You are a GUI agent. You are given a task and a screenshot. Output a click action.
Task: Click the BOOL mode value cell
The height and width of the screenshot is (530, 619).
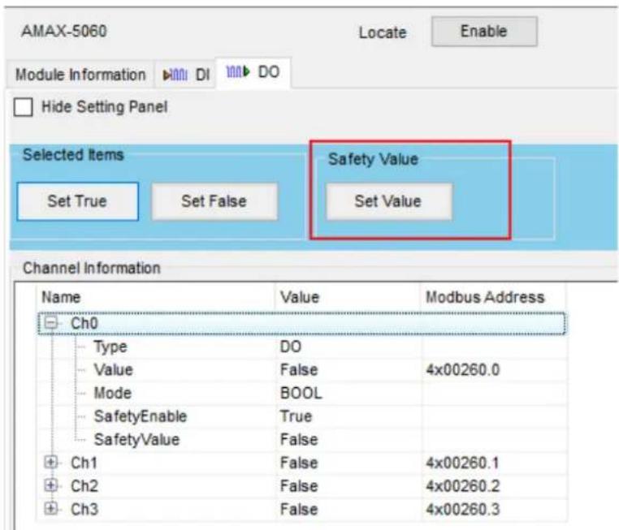click(x=301, y=394)
